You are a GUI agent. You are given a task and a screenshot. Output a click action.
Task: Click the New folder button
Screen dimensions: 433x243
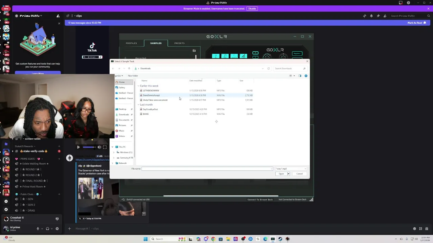133,76
